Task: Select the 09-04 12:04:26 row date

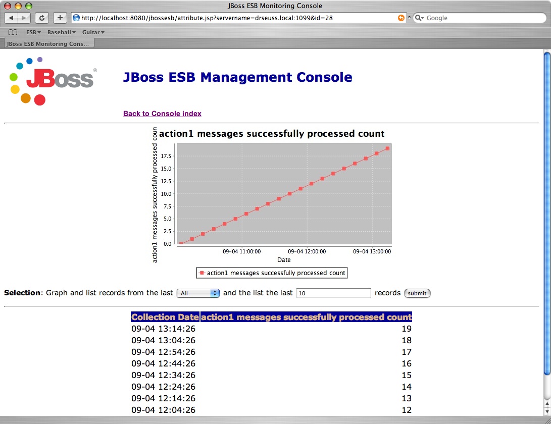Action: click(x=164, y=410)
